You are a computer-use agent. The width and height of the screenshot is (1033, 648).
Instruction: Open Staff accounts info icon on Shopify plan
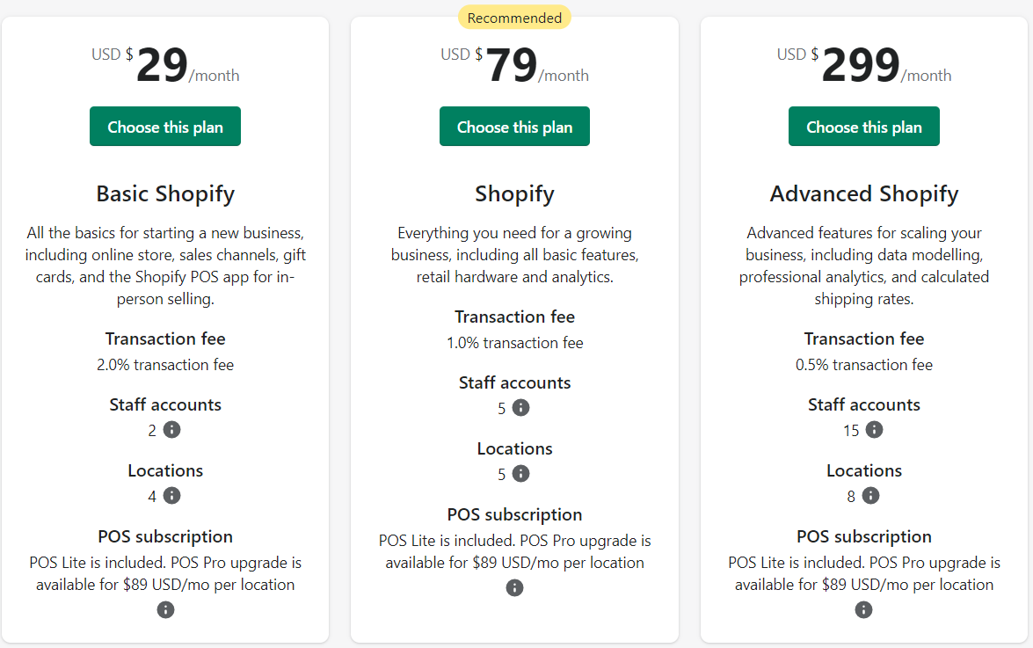(x=521, y=408)
